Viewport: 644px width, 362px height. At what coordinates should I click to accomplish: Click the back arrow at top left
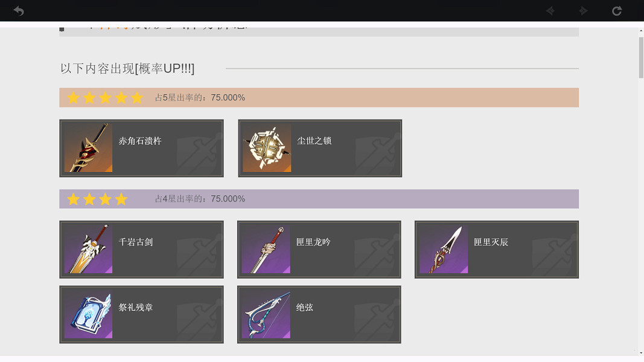19,10
